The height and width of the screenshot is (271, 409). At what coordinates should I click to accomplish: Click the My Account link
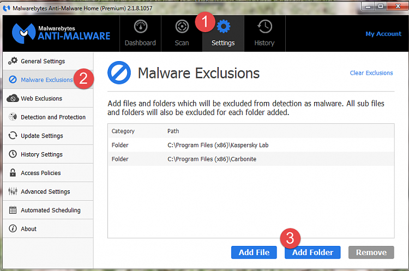pos(383,34)
